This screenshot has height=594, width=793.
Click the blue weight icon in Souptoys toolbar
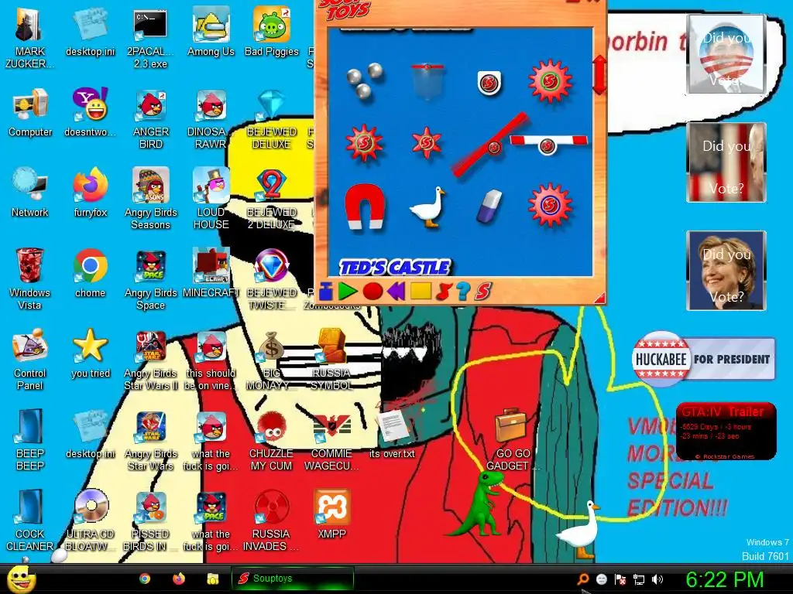click(326, 292)
